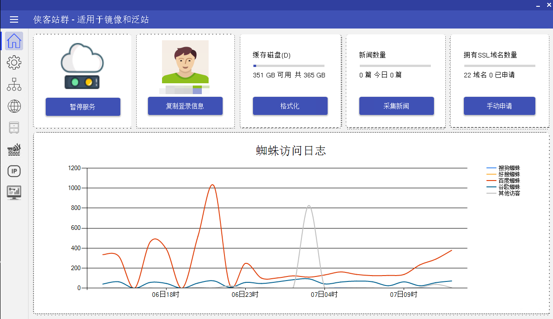The width and height of the screenshot is (553, 319).
Task: Click the user avatar picture
Action: (186, 62)
